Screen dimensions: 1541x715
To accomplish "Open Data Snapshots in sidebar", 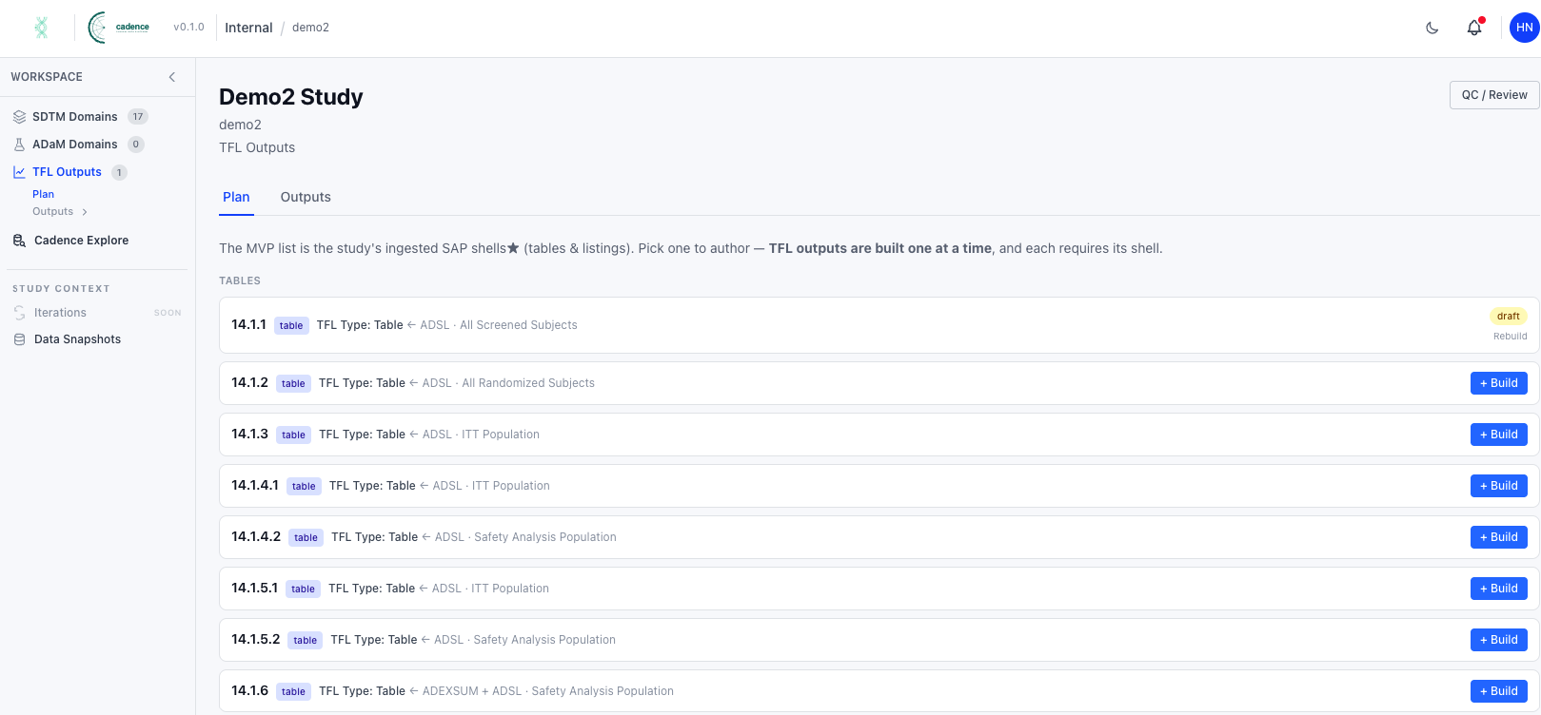I will (77, 339).
